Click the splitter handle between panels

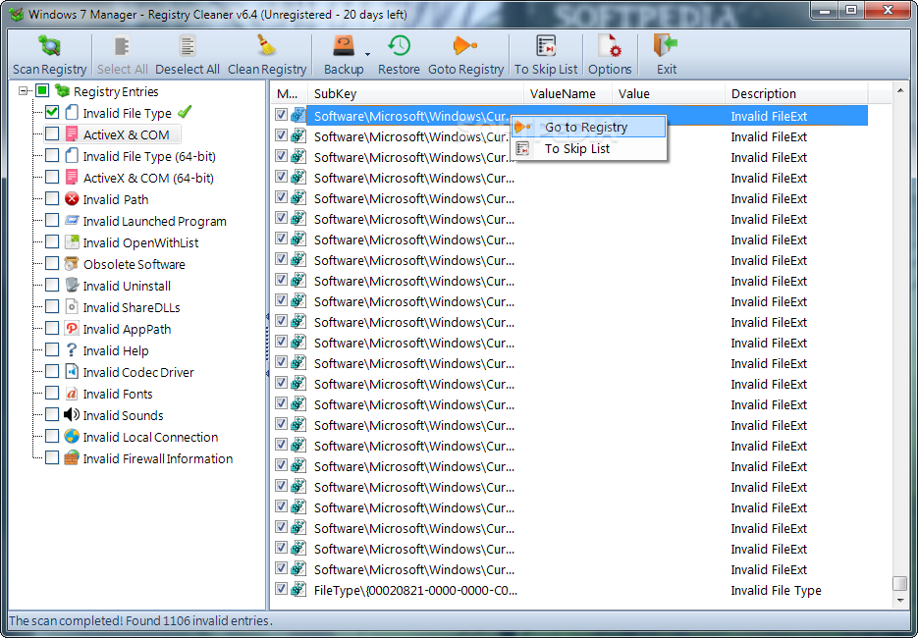click(x=268, y=346)
